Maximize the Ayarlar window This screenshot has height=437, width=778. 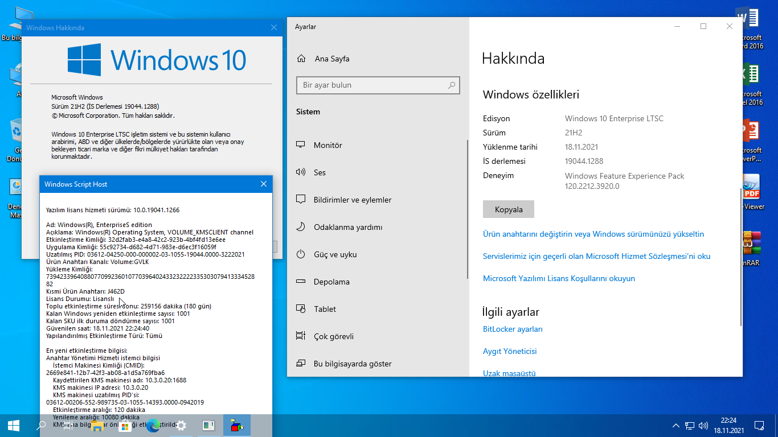point(703,26)
